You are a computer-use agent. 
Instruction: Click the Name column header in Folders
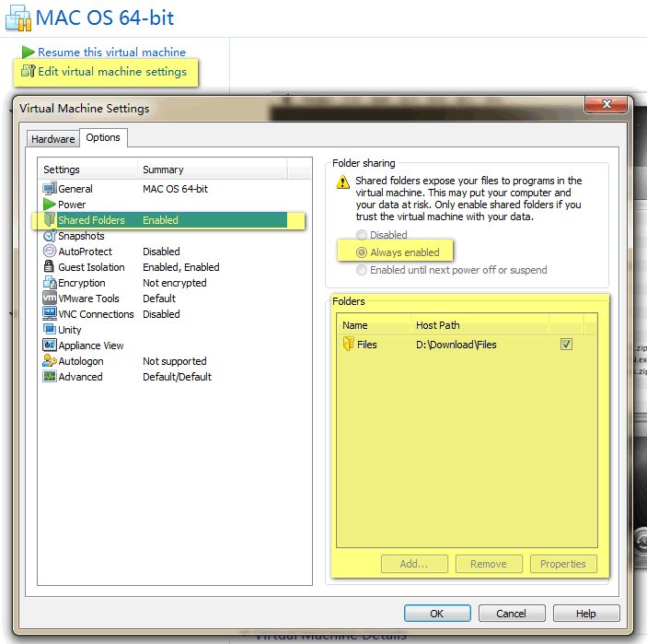[x=374, y=325]
